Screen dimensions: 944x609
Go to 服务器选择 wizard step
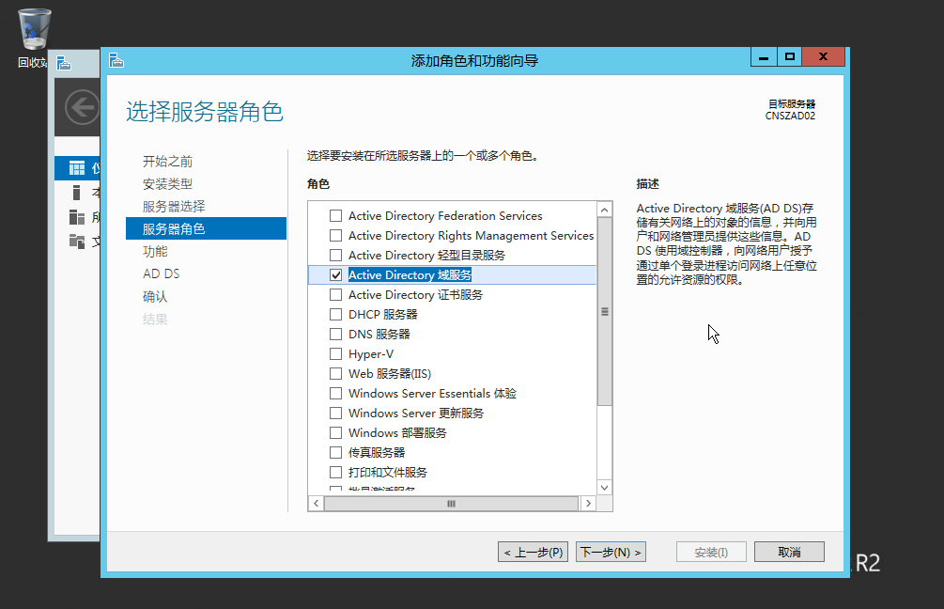(x=174, y=207)
